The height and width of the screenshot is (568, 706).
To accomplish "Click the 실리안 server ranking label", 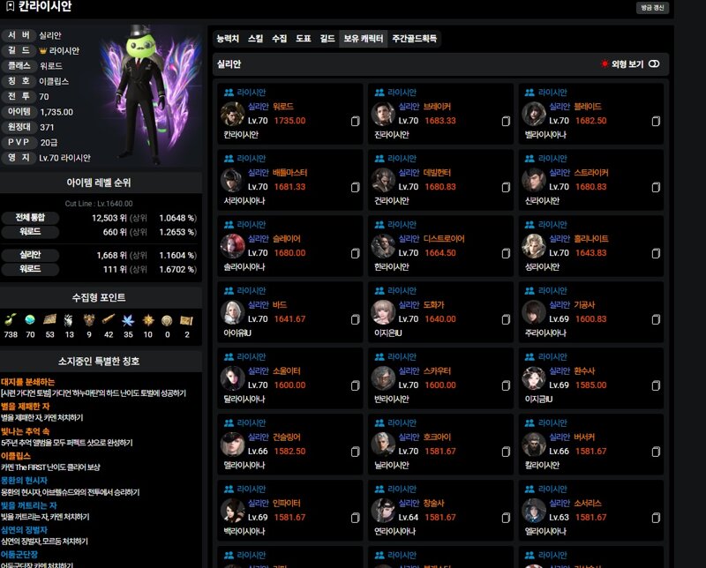I will 30,255.
